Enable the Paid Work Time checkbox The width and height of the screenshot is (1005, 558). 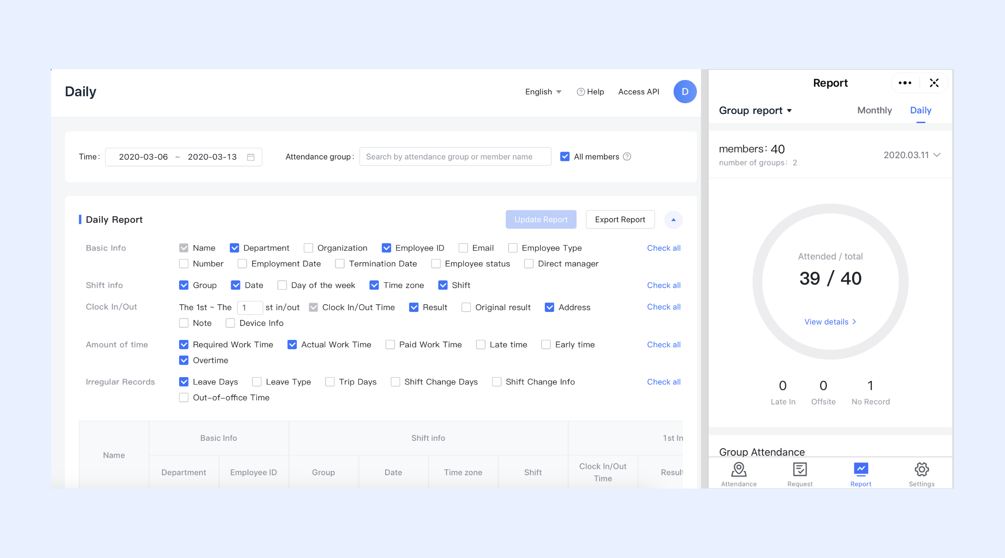click(x=390, y=345)
